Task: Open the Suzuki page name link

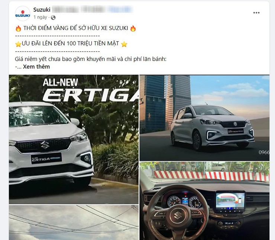Action: click(42, 10)
